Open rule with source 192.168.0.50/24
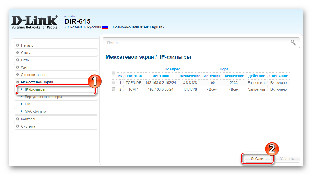312x191 pixels. coord(161,89)
